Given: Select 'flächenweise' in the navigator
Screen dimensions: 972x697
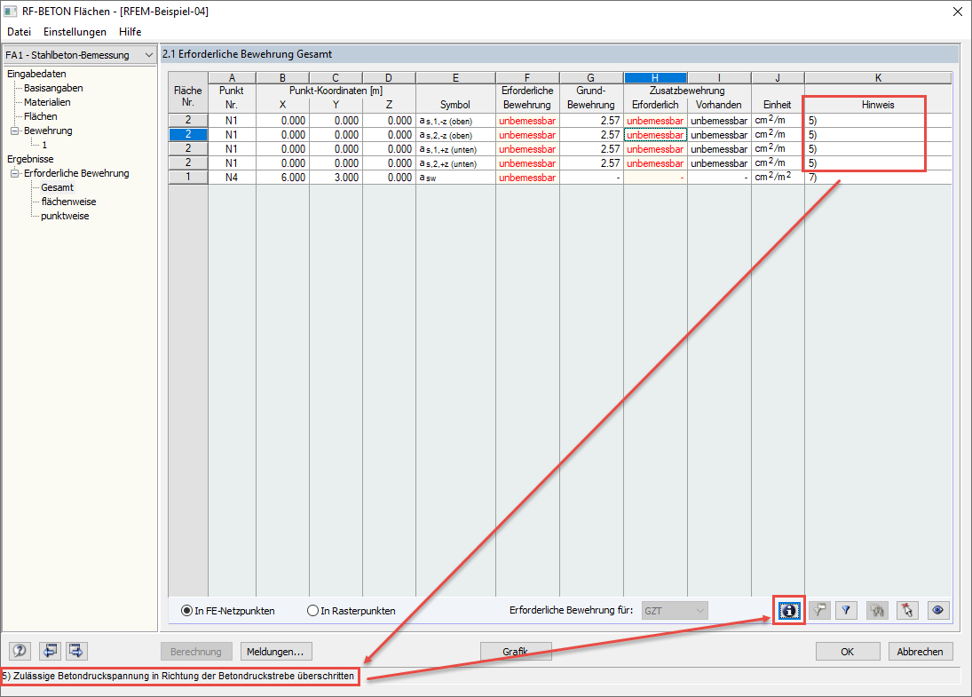Looking at the screenshot, I should click(69, 202).
